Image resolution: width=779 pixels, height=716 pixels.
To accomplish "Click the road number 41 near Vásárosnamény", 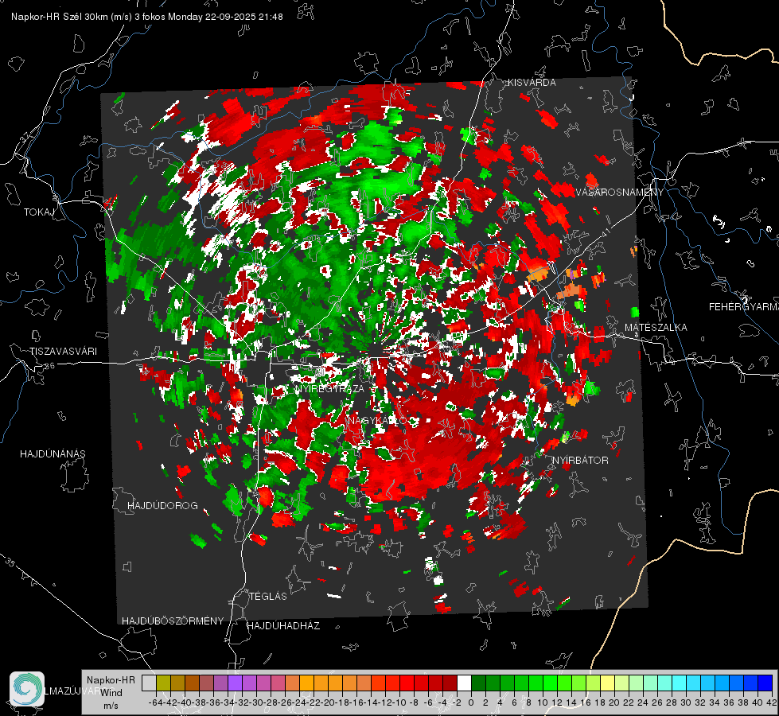I will click(x=605, y=232).
